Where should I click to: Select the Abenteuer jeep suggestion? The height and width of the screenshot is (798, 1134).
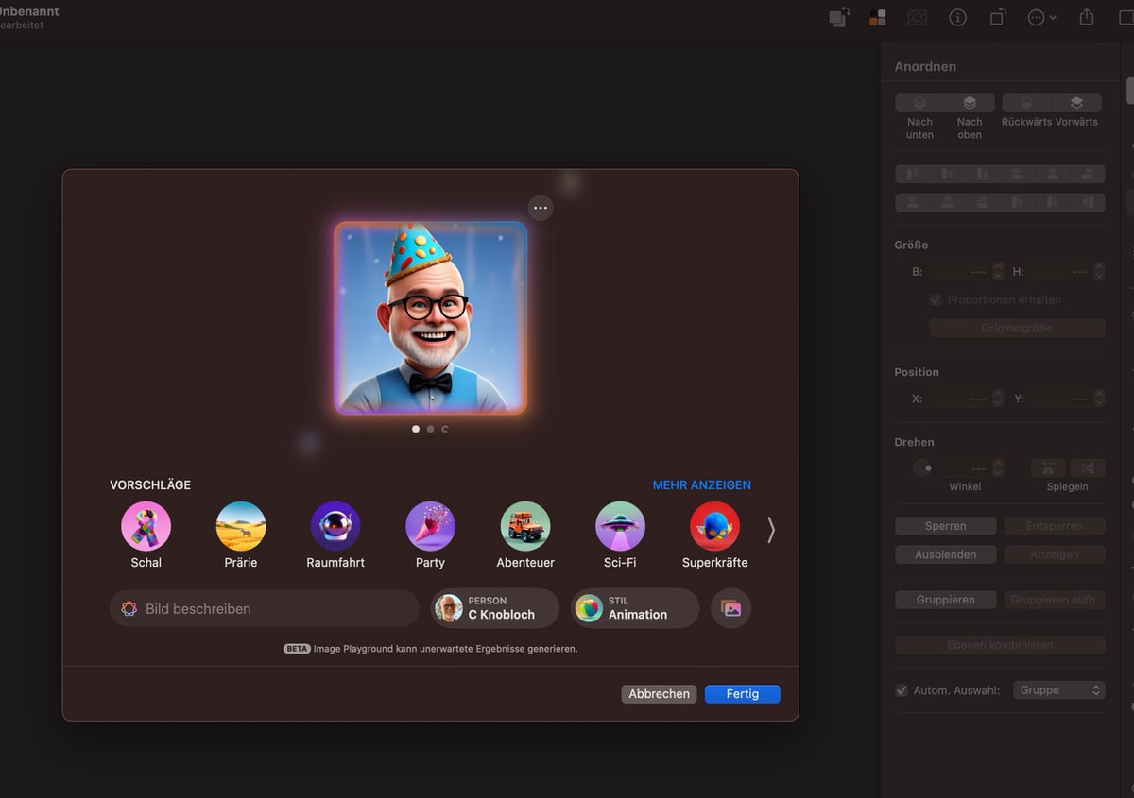pyautogui.click(x=524, y=526)
